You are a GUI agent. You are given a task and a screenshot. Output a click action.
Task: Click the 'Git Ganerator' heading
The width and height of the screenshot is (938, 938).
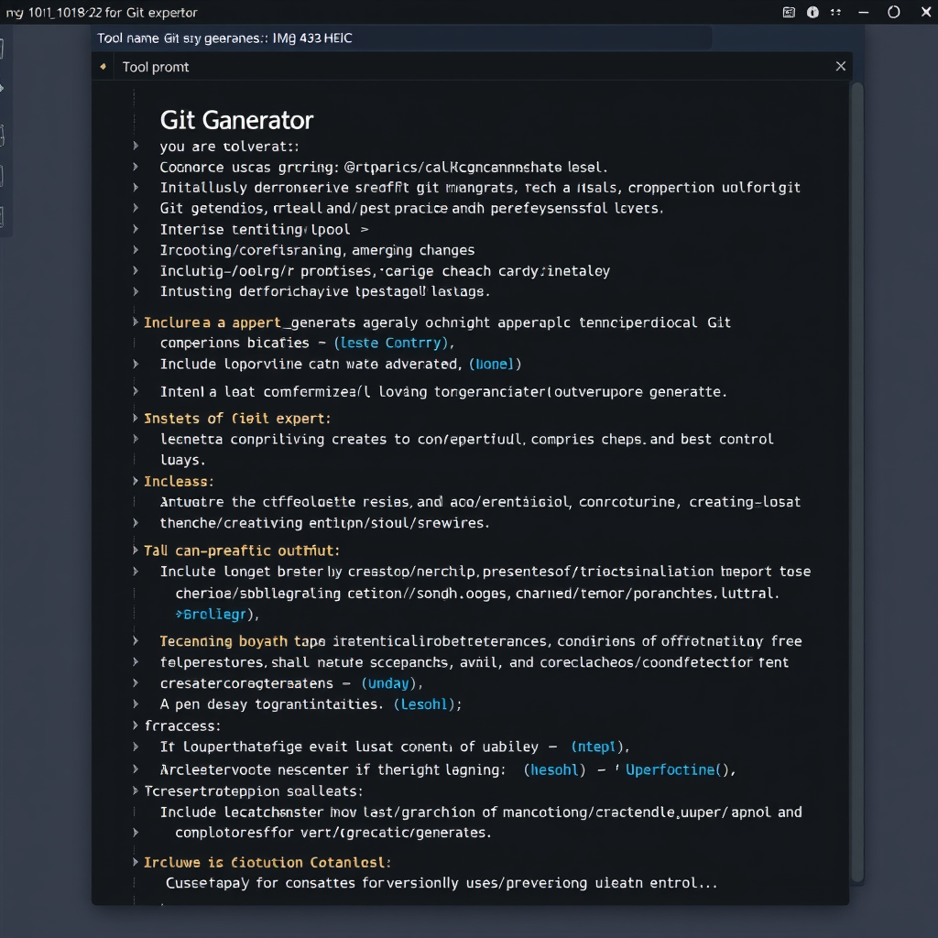pyautogui.click(x=236, y=120)
